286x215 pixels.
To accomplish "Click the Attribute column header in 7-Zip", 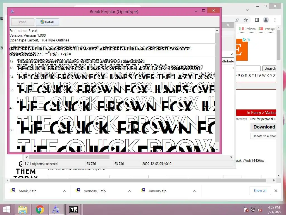I will coord(227,61).
